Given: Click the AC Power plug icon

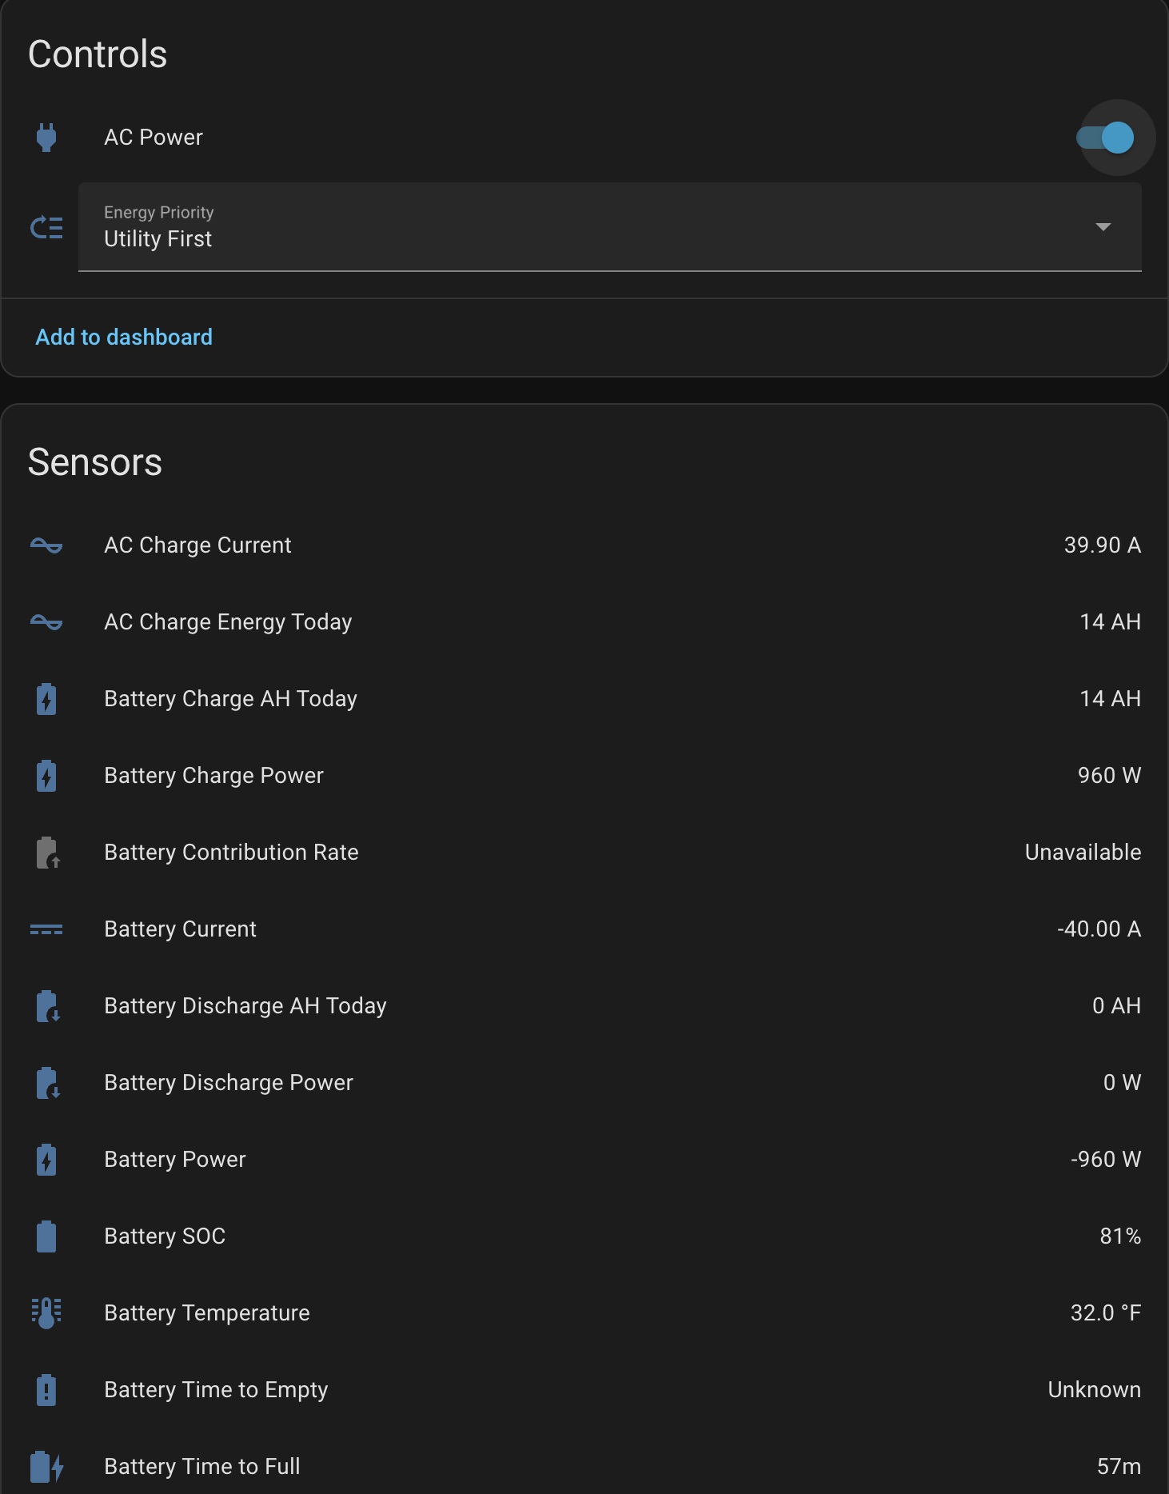Looking at the screenshot, I should (x=46, y=138).
